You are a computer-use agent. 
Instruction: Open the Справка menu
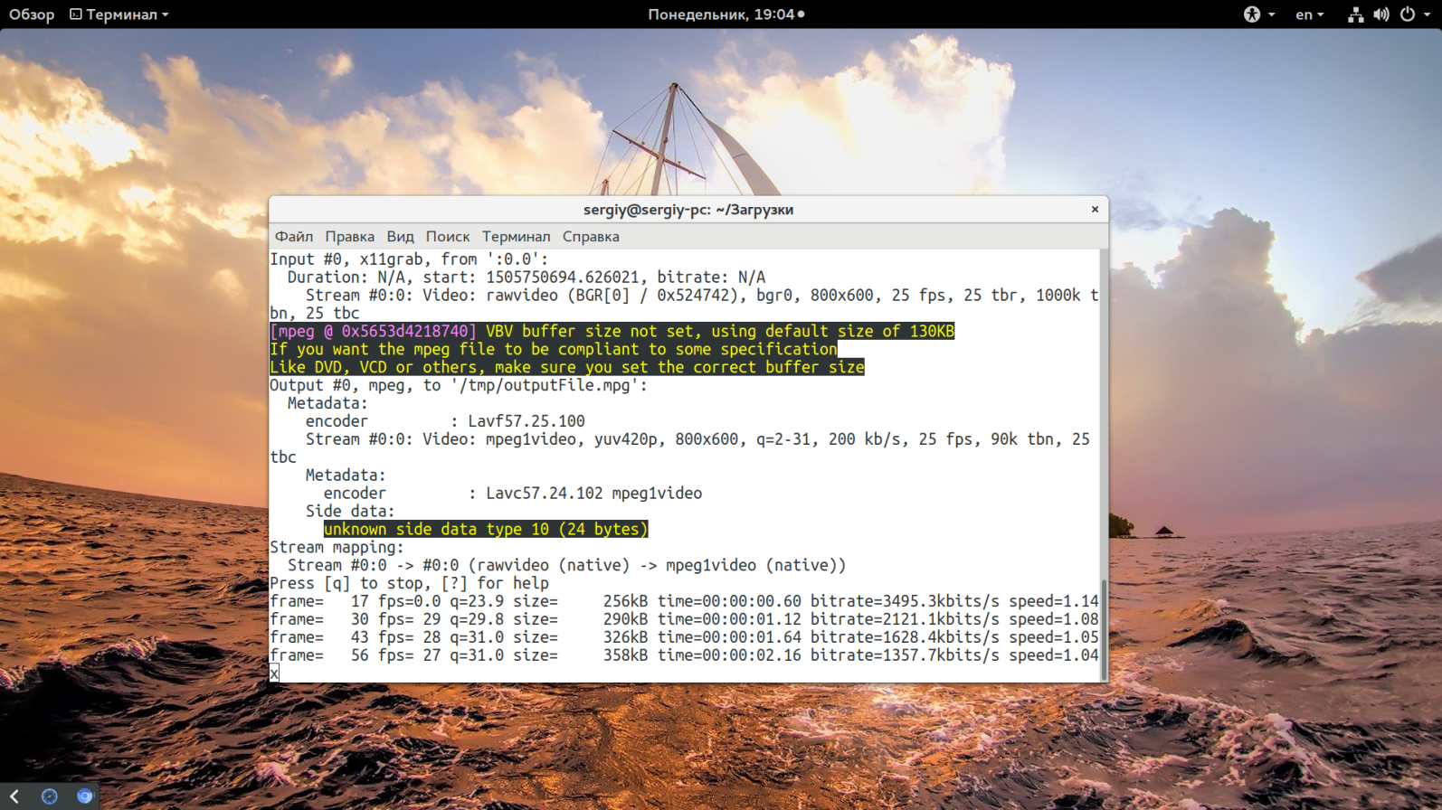[x=591, y=237]
